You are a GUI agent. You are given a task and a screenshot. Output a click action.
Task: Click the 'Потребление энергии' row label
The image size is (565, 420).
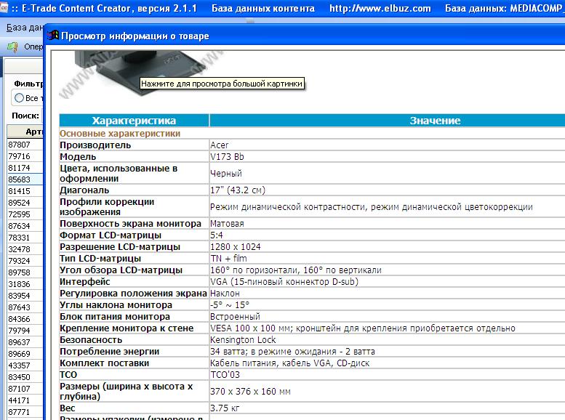point(110,351)
